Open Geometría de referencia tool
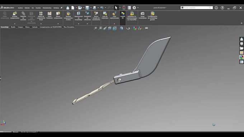Screen dimensions: 244x137 [x=87, y=16]
